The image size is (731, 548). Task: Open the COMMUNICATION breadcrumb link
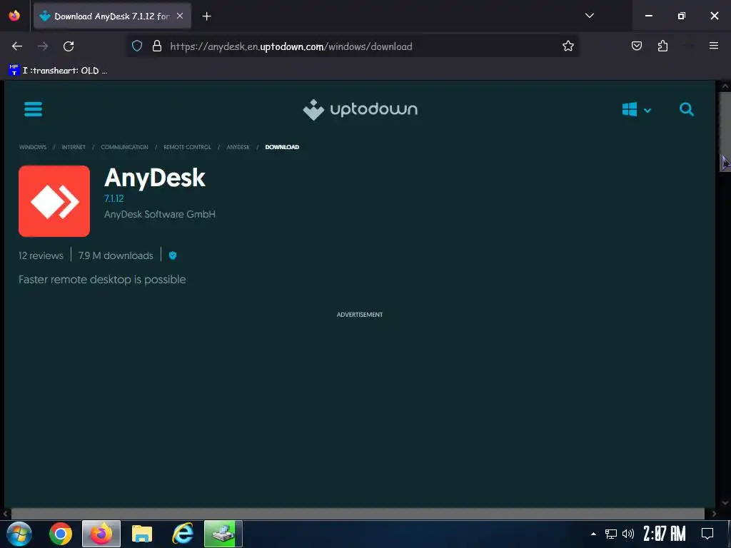click(124, 147)
